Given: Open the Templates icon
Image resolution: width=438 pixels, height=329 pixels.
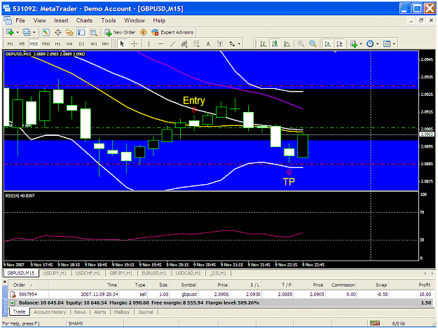Looking at the screenshot, I should pyautogui.click(x=387, y=44).
